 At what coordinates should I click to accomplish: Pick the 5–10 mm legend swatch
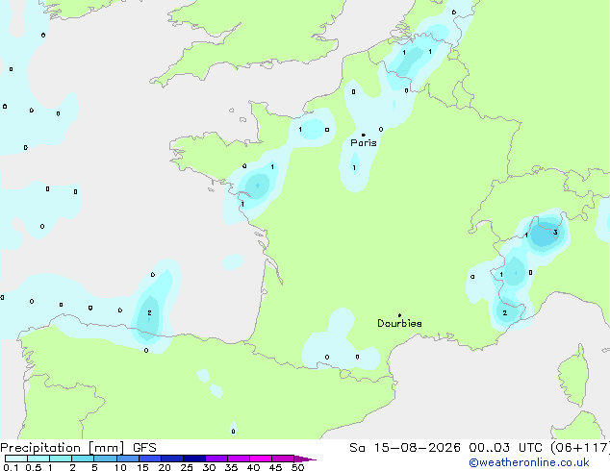(105, 459)
